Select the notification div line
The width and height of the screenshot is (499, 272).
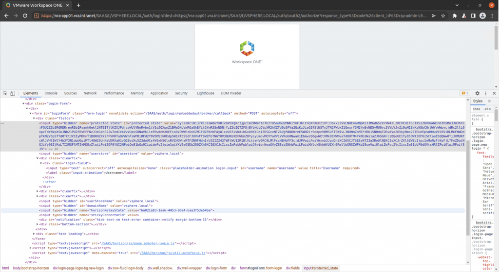click(131, 220)
